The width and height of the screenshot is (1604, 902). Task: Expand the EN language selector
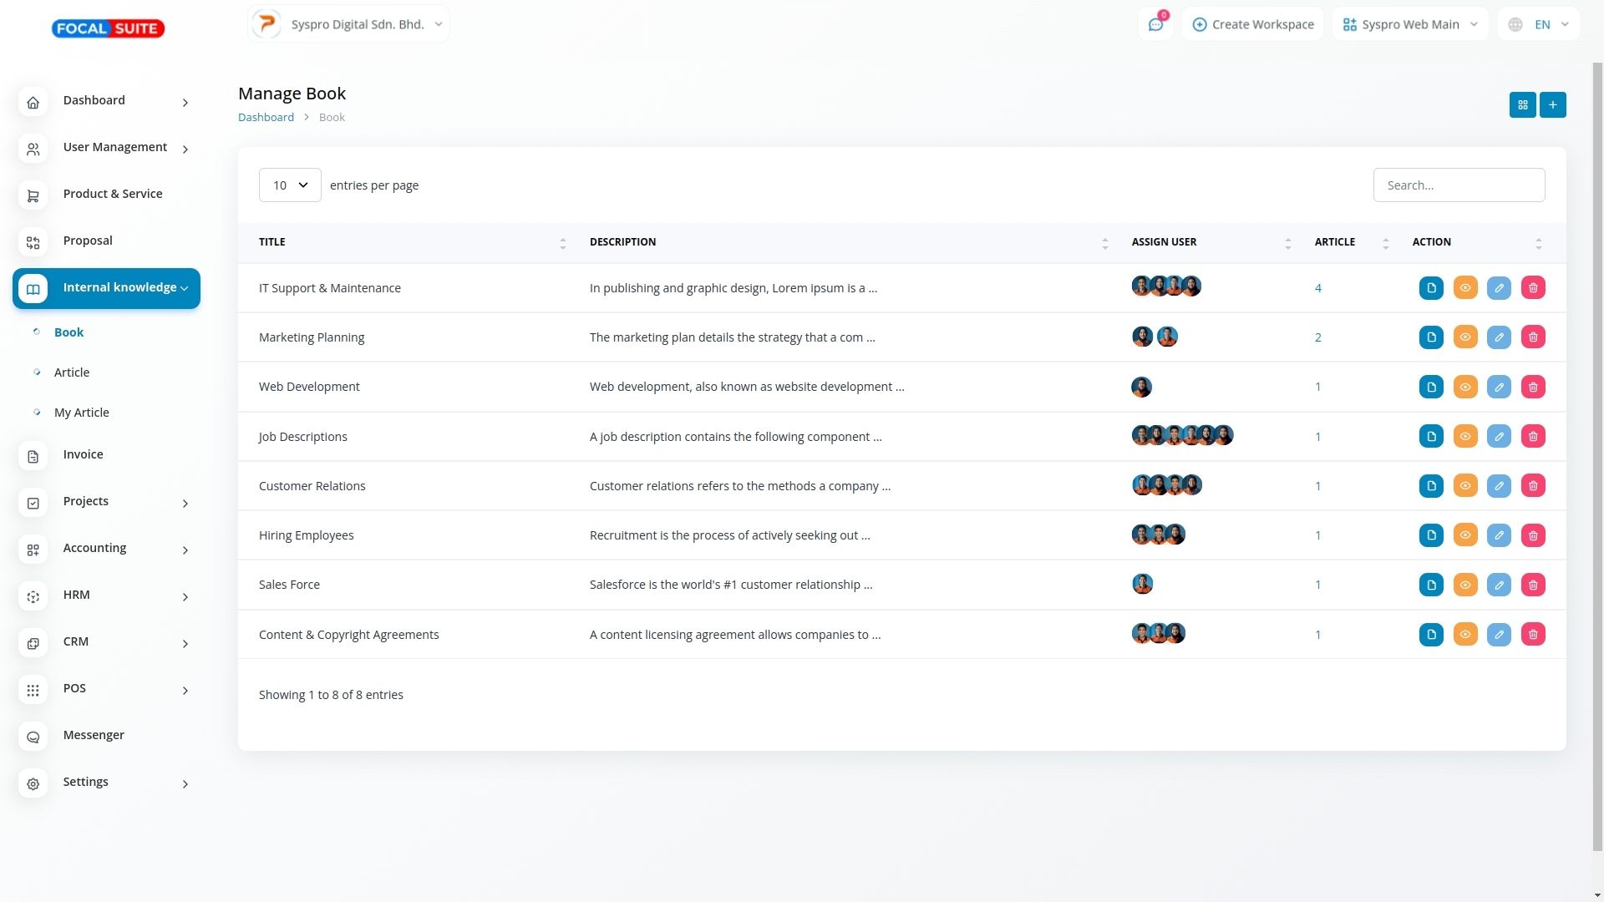(x=1539, y=25)
